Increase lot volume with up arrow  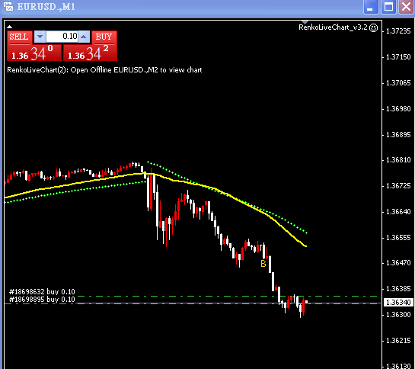click(84, 37)
